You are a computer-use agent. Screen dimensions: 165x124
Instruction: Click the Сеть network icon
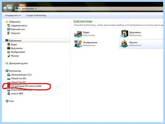pos(7,101)
